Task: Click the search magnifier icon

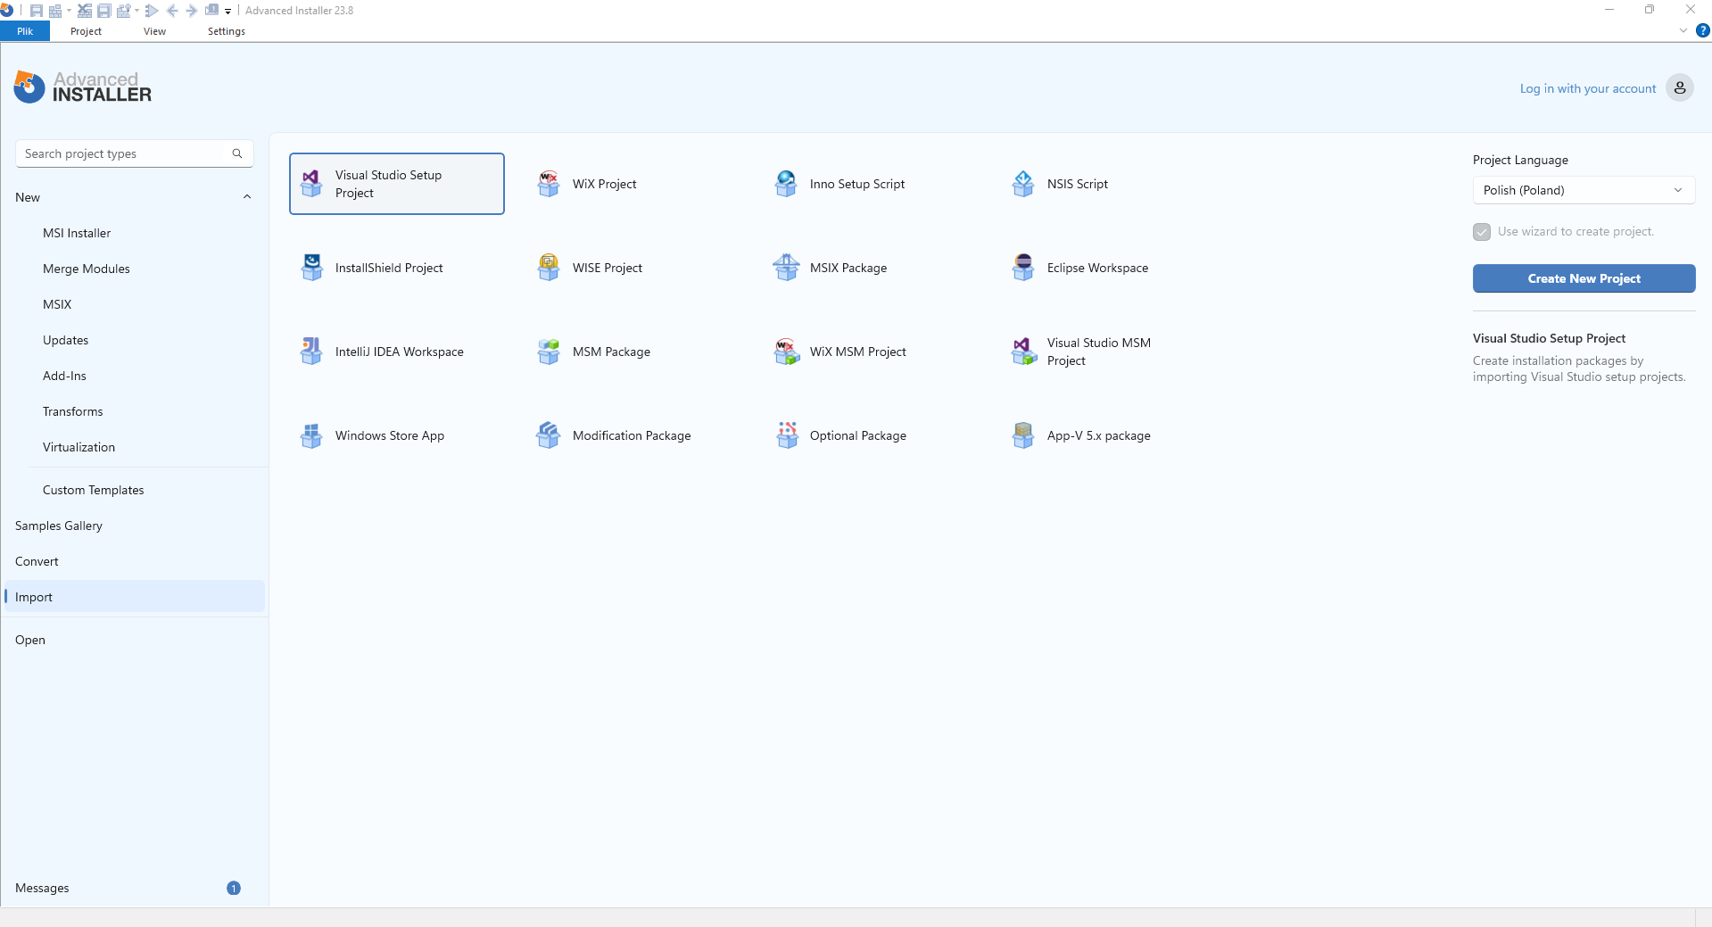Action: [237, 153]
